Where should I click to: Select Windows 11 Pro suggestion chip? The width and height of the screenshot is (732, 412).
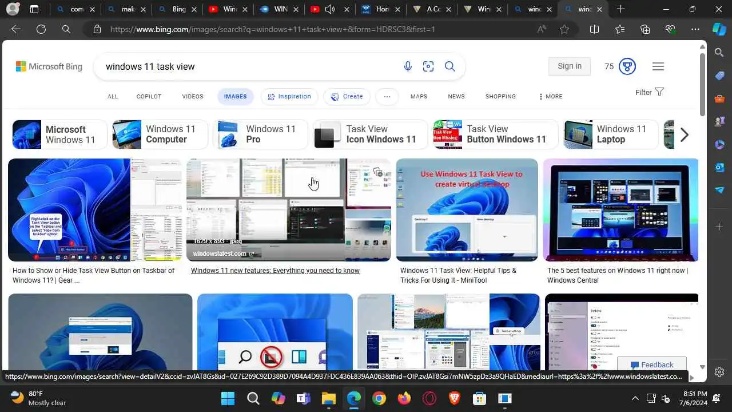tap(260, 134)
